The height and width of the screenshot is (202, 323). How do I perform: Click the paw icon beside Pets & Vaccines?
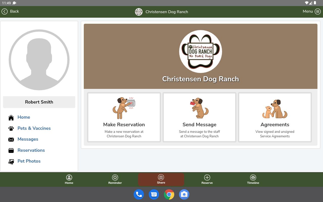11,129
